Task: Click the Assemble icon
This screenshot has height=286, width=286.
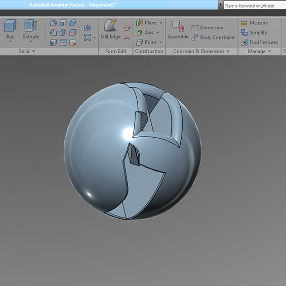Action: [x=178, y=29]
